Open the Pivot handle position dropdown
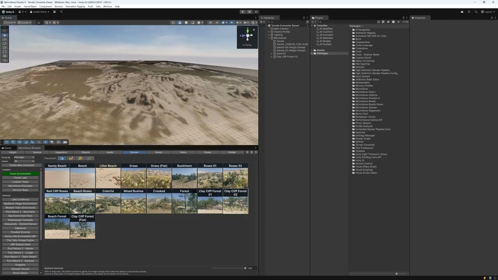Screen dimensions: 498x280 pyautogui.click(x=11, y=23)
